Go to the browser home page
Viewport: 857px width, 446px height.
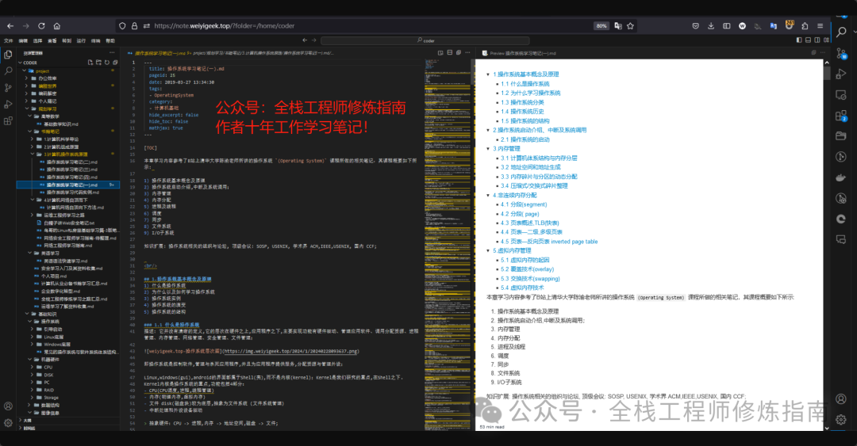click(57, 25)
